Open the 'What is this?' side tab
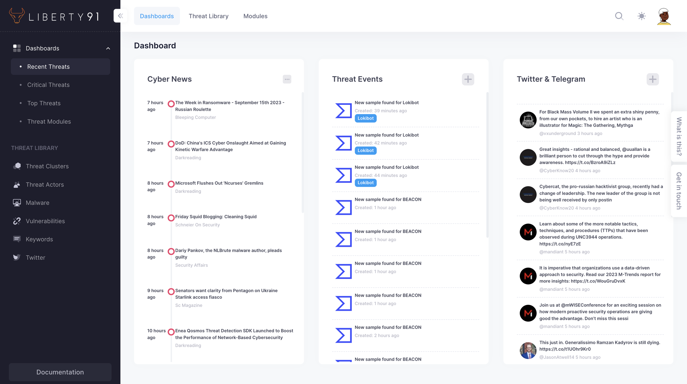 click(679, 136)
